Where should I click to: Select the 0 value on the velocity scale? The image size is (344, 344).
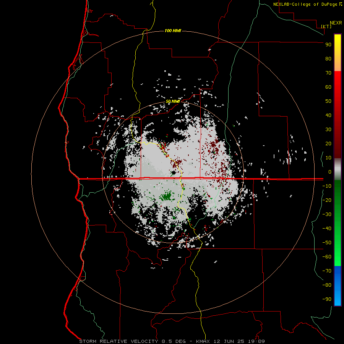pyautogui.click(x=330, y=172)
